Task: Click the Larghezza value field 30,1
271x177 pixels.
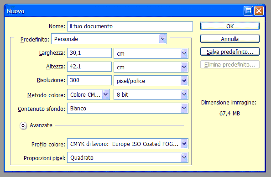Action: (89, 53)
